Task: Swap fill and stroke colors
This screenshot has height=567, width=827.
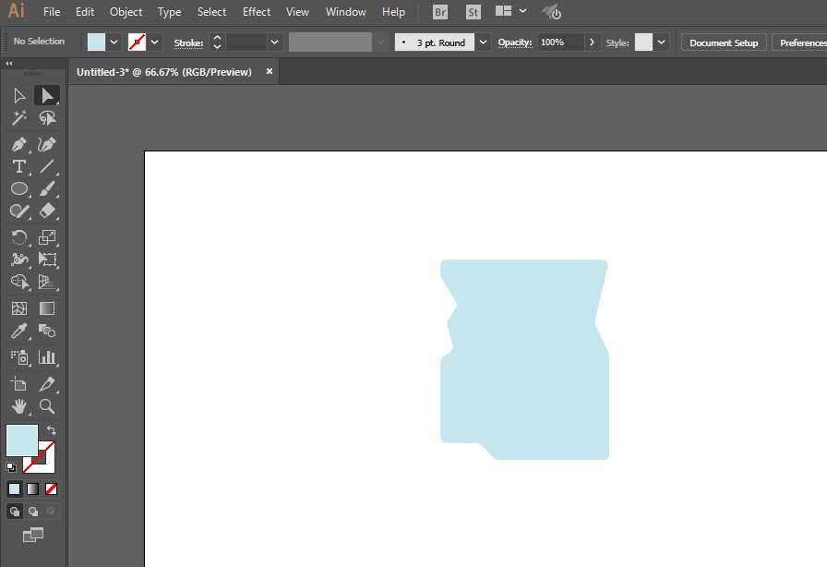Action: coord(51,430)
